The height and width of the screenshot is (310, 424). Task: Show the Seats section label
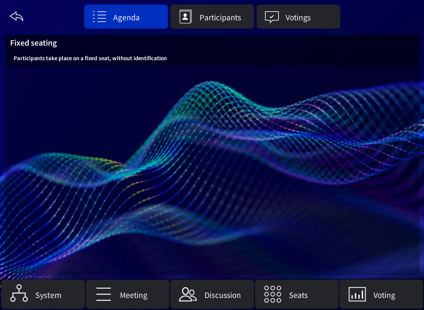pyautogui.click(x=298, y=295)
